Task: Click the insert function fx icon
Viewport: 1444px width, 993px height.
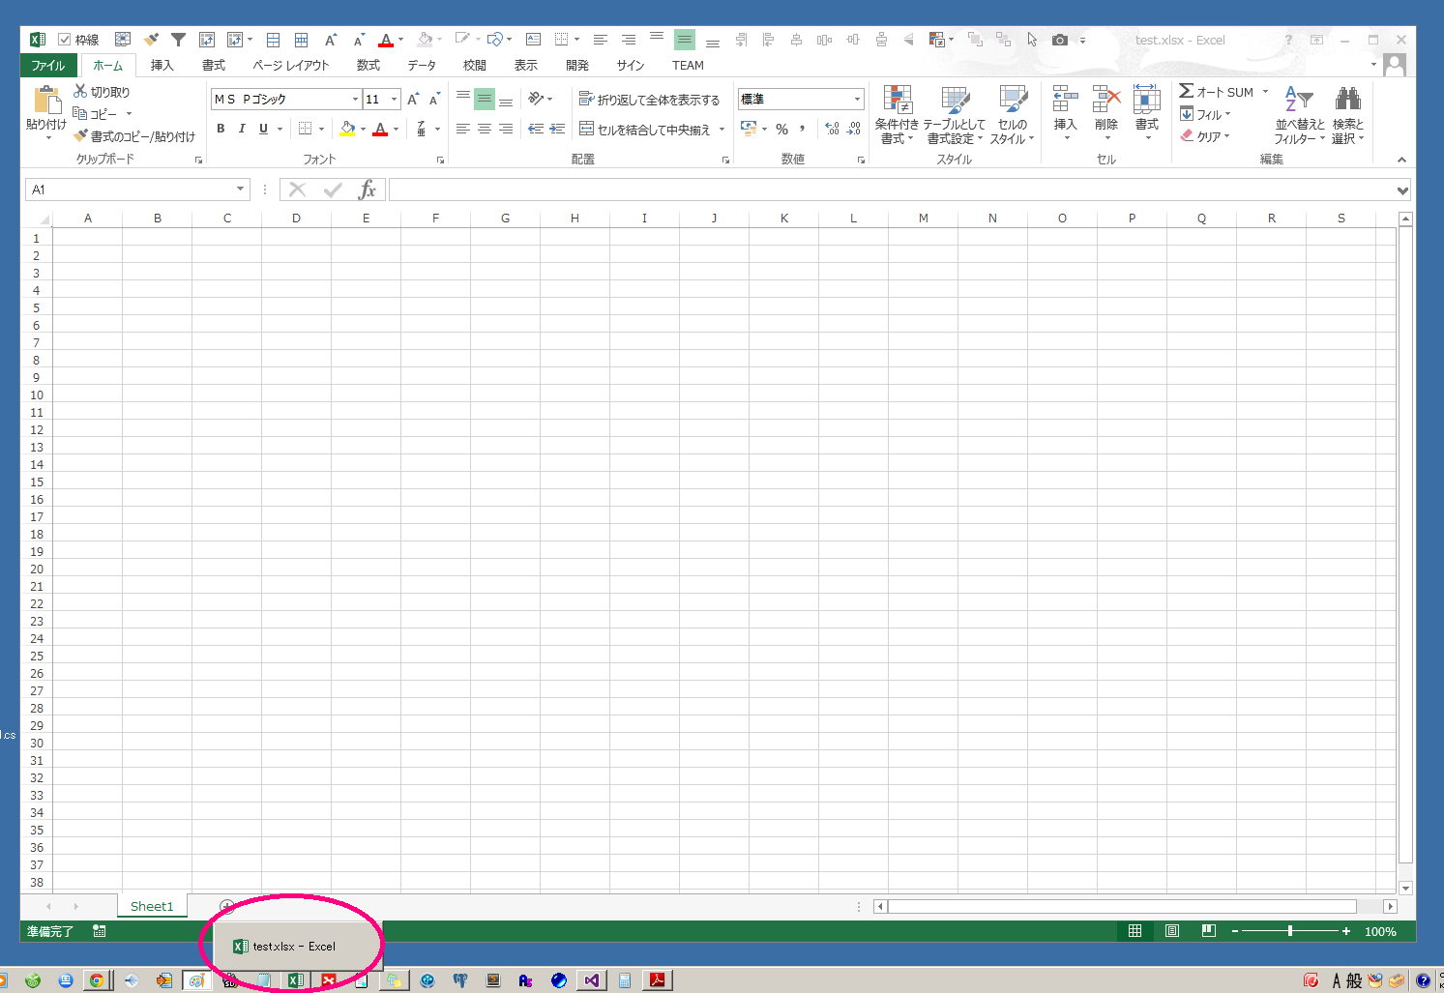Action: [368, 190]
